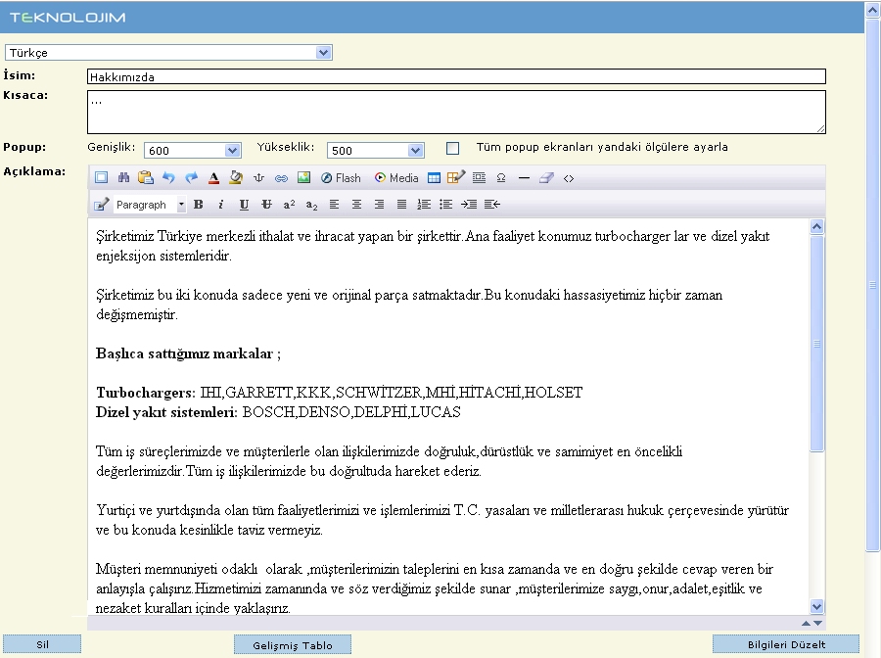Click the editor scrollbar down arrow
881x658 pixels.
pos(817,606)
